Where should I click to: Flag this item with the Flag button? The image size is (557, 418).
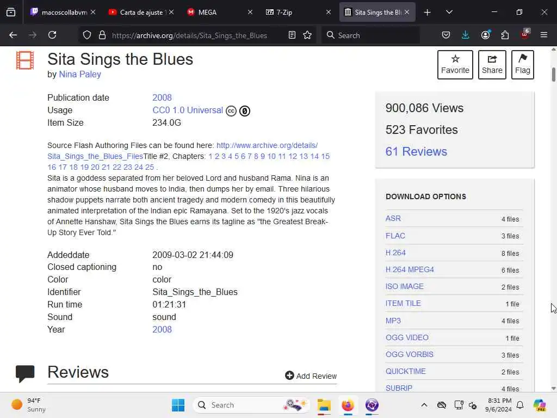pyautogui.click(x=523, y=65)
